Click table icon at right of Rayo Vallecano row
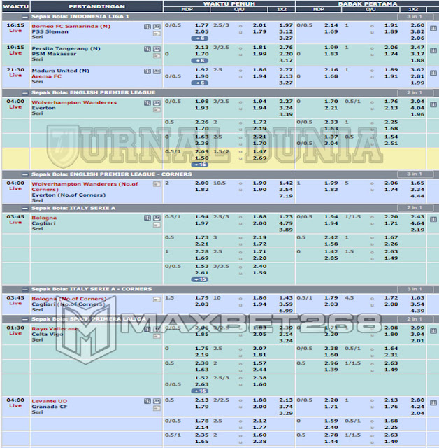 [x=433, y=331]
